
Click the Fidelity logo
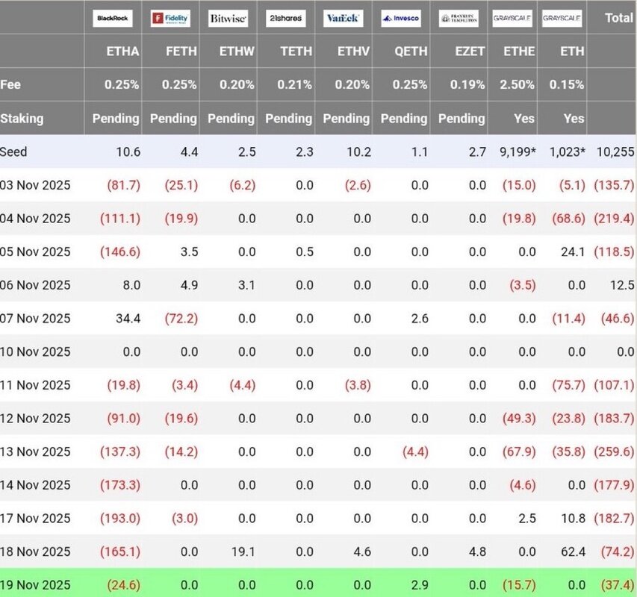[170, 18]
